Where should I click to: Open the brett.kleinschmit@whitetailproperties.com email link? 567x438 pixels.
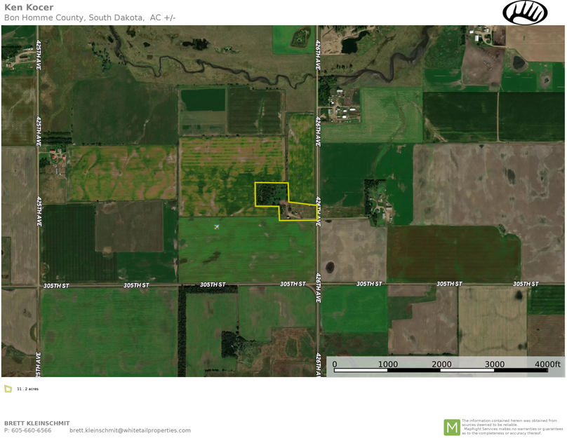point(130,430)
